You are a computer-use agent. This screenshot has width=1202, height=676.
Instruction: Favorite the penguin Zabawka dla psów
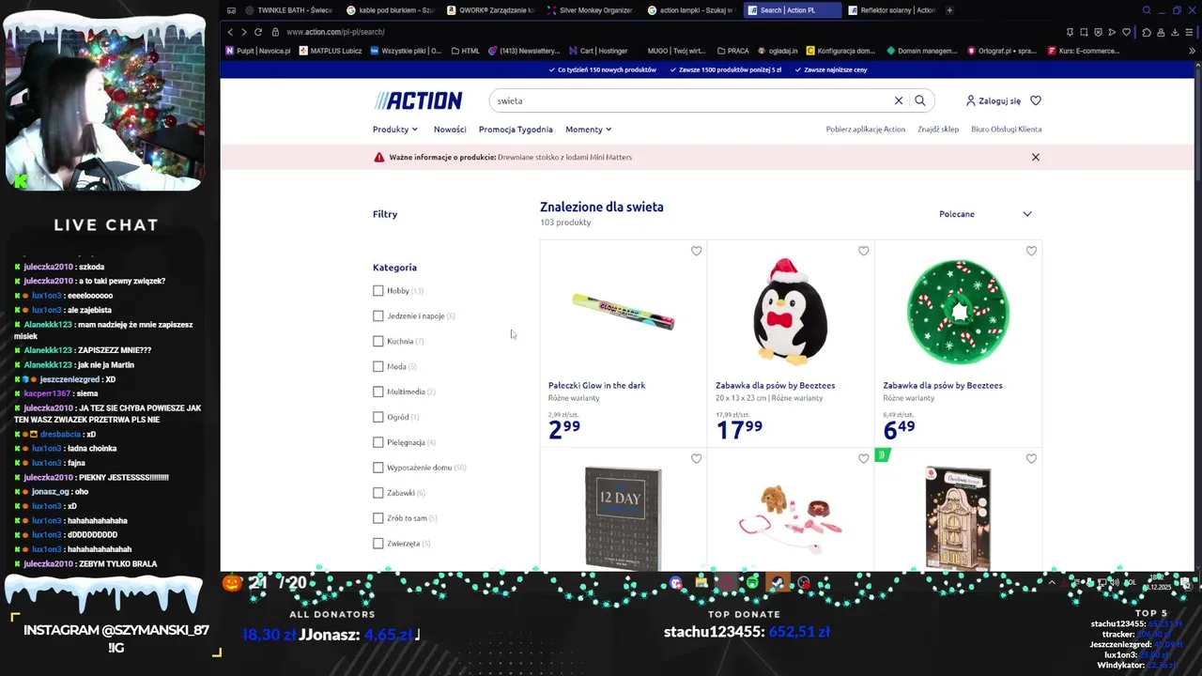(864, 251)
